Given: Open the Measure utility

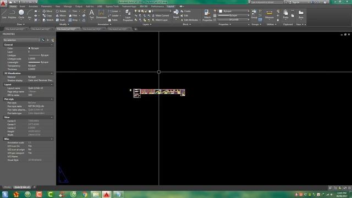Looking at the screenshot, I should [x=269, y=14].
